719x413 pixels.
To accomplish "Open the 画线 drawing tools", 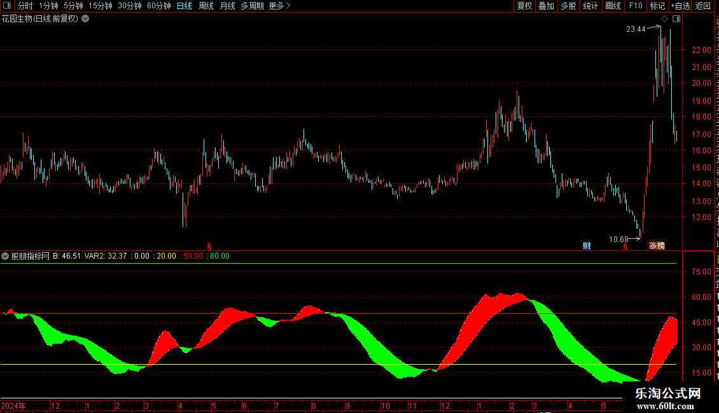I will [613, 6].
